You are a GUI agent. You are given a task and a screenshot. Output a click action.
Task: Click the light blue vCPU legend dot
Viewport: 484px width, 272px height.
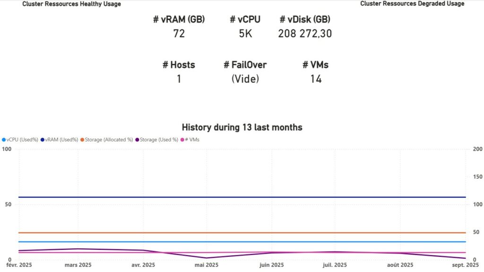[x=4, y=140]
